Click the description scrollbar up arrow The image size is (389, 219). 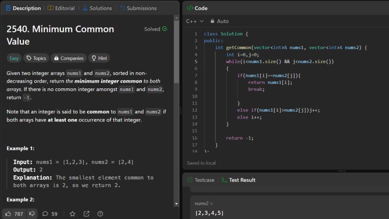click(177, 18)
